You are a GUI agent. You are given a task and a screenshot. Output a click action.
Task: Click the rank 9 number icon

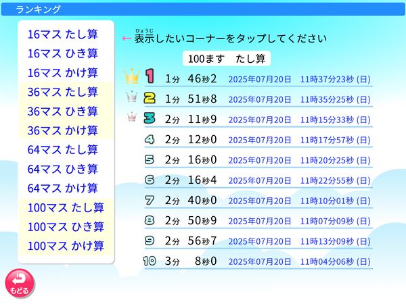150,240
